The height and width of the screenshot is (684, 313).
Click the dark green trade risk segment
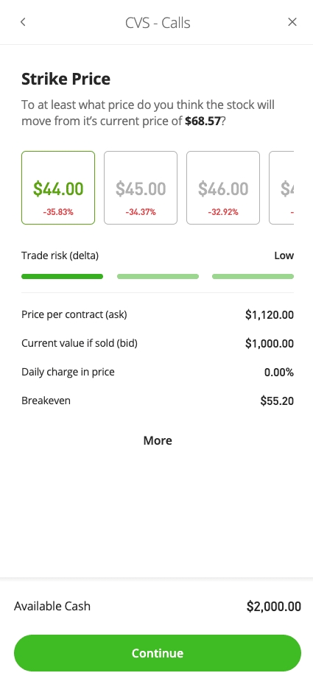pyautogui.click(x=62, y=276)
